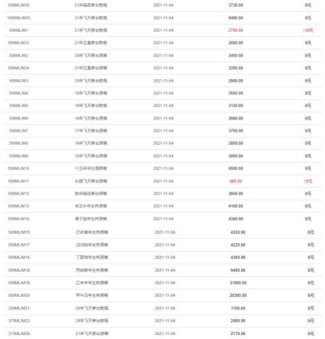The height and width of the screenshot is (339, 325).
Task: Select the 1000ML/M25 product code
Action: point(18,18)
